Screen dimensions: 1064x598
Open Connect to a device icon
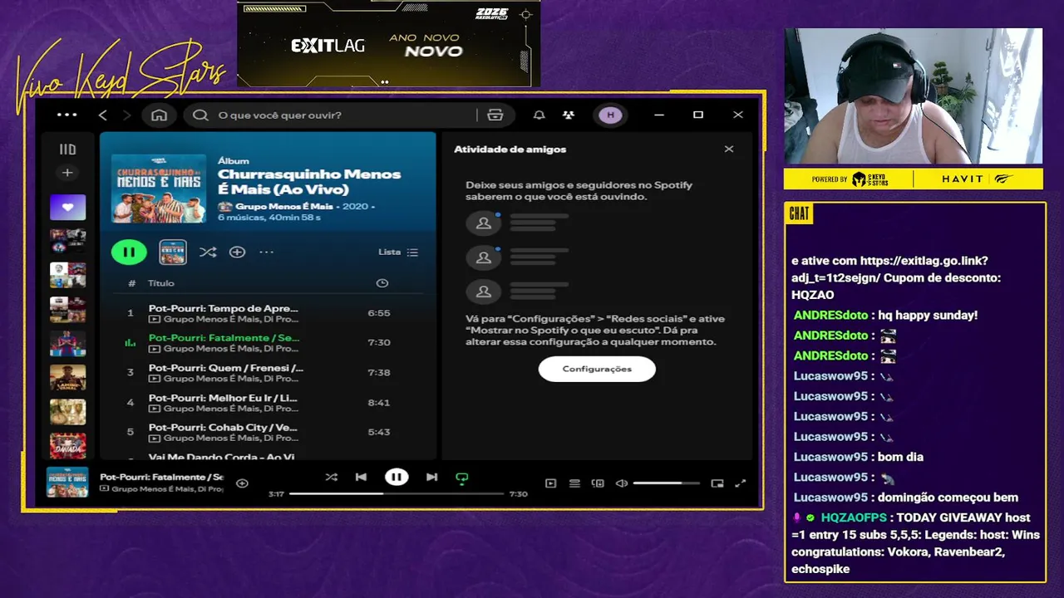pyautogui.click(x=598, y=483)
